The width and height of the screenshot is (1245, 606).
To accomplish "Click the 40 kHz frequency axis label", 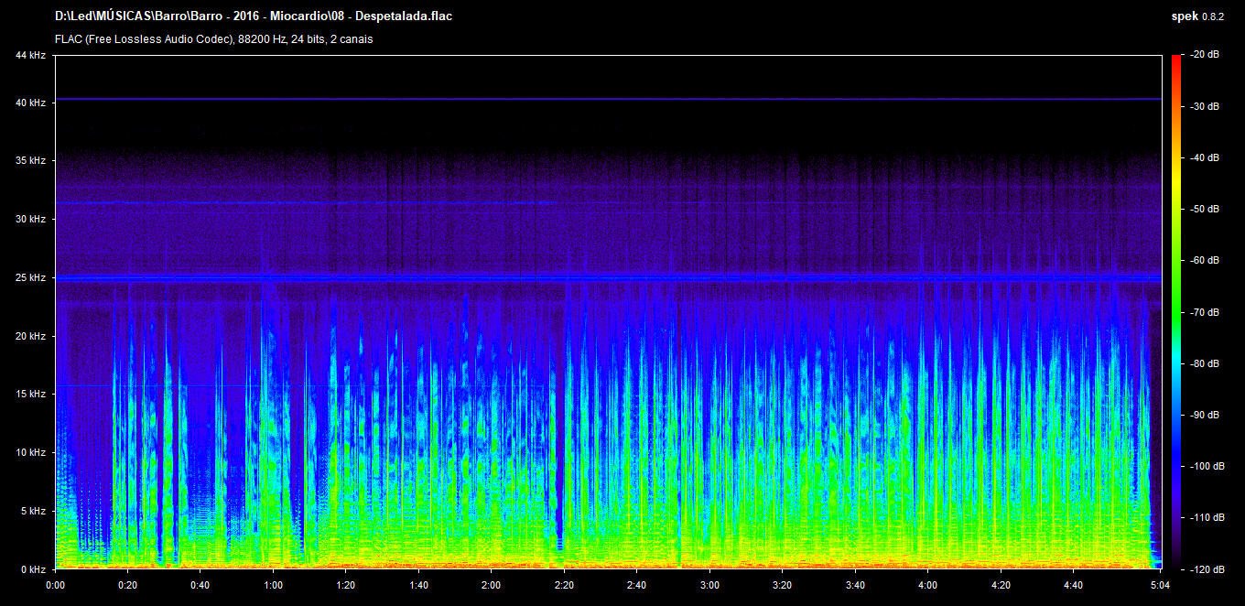I will pos(30,103).
